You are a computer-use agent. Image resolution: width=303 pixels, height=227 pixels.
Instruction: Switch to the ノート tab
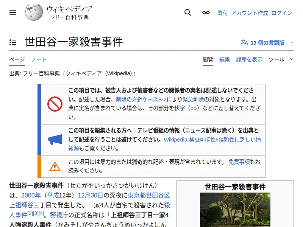[x=39, y=59]
